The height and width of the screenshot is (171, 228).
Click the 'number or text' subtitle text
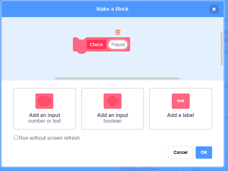coord(44,121)
